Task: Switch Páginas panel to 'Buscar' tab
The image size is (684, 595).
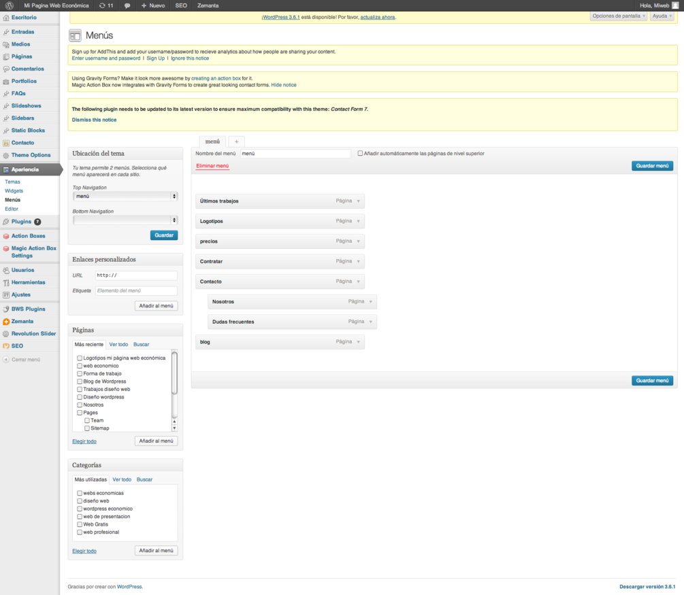Action: coord(142,344)
